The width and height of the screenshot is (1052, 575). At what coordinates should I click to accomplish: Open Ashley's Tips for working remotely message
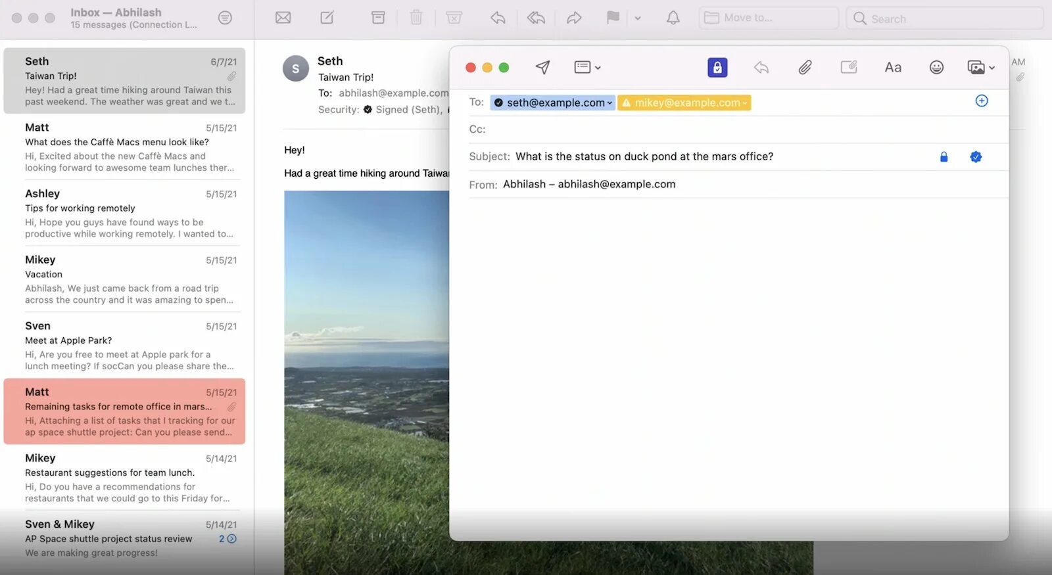124,213
